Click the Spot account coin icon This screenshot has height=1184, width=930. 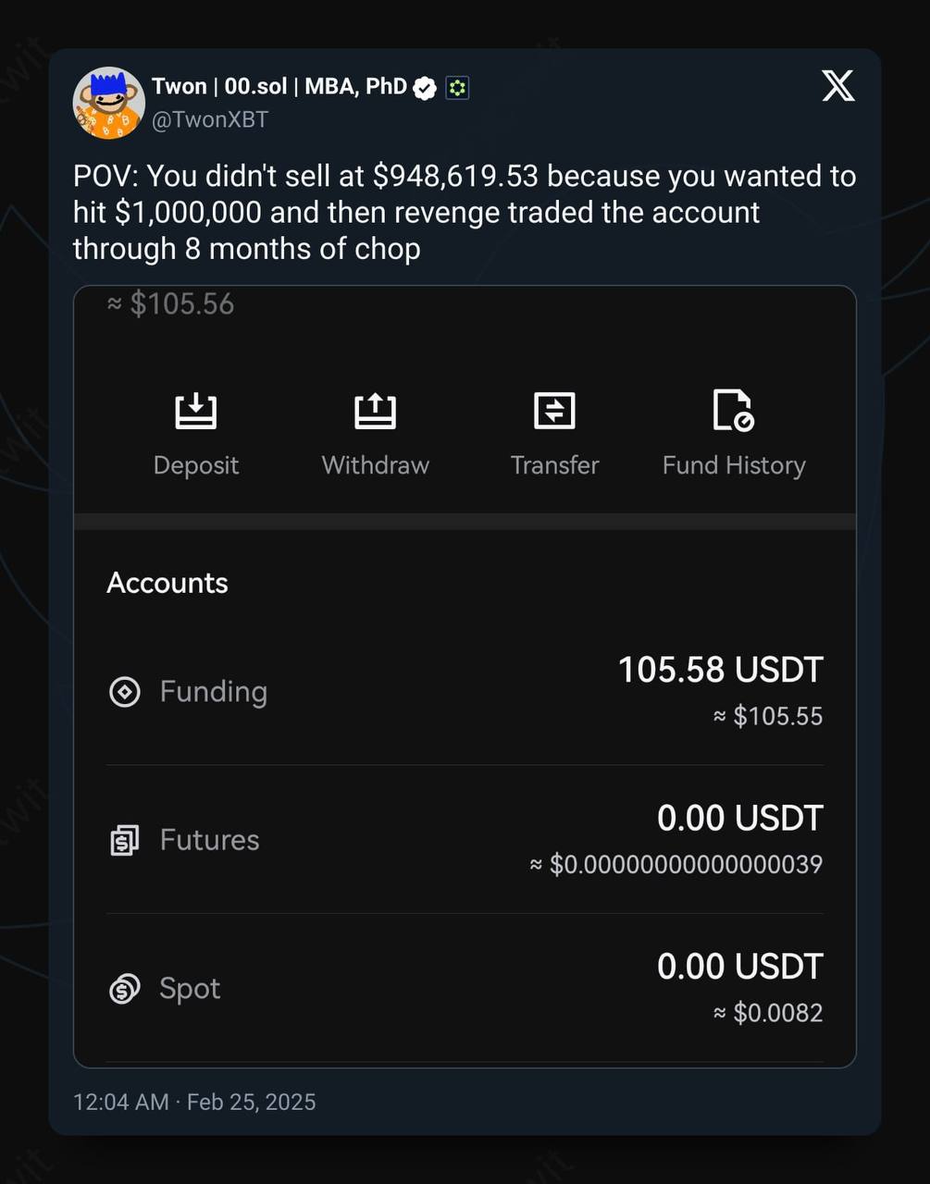pyautogui.click(x=125, y=989)
